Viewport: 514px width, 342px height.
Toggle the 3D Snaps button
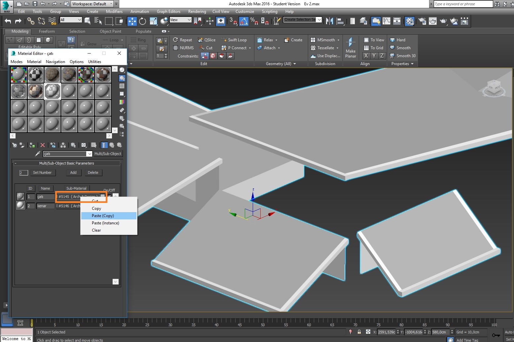233,21
